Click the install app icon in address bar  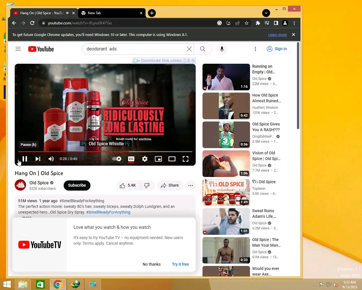[229, 23]
